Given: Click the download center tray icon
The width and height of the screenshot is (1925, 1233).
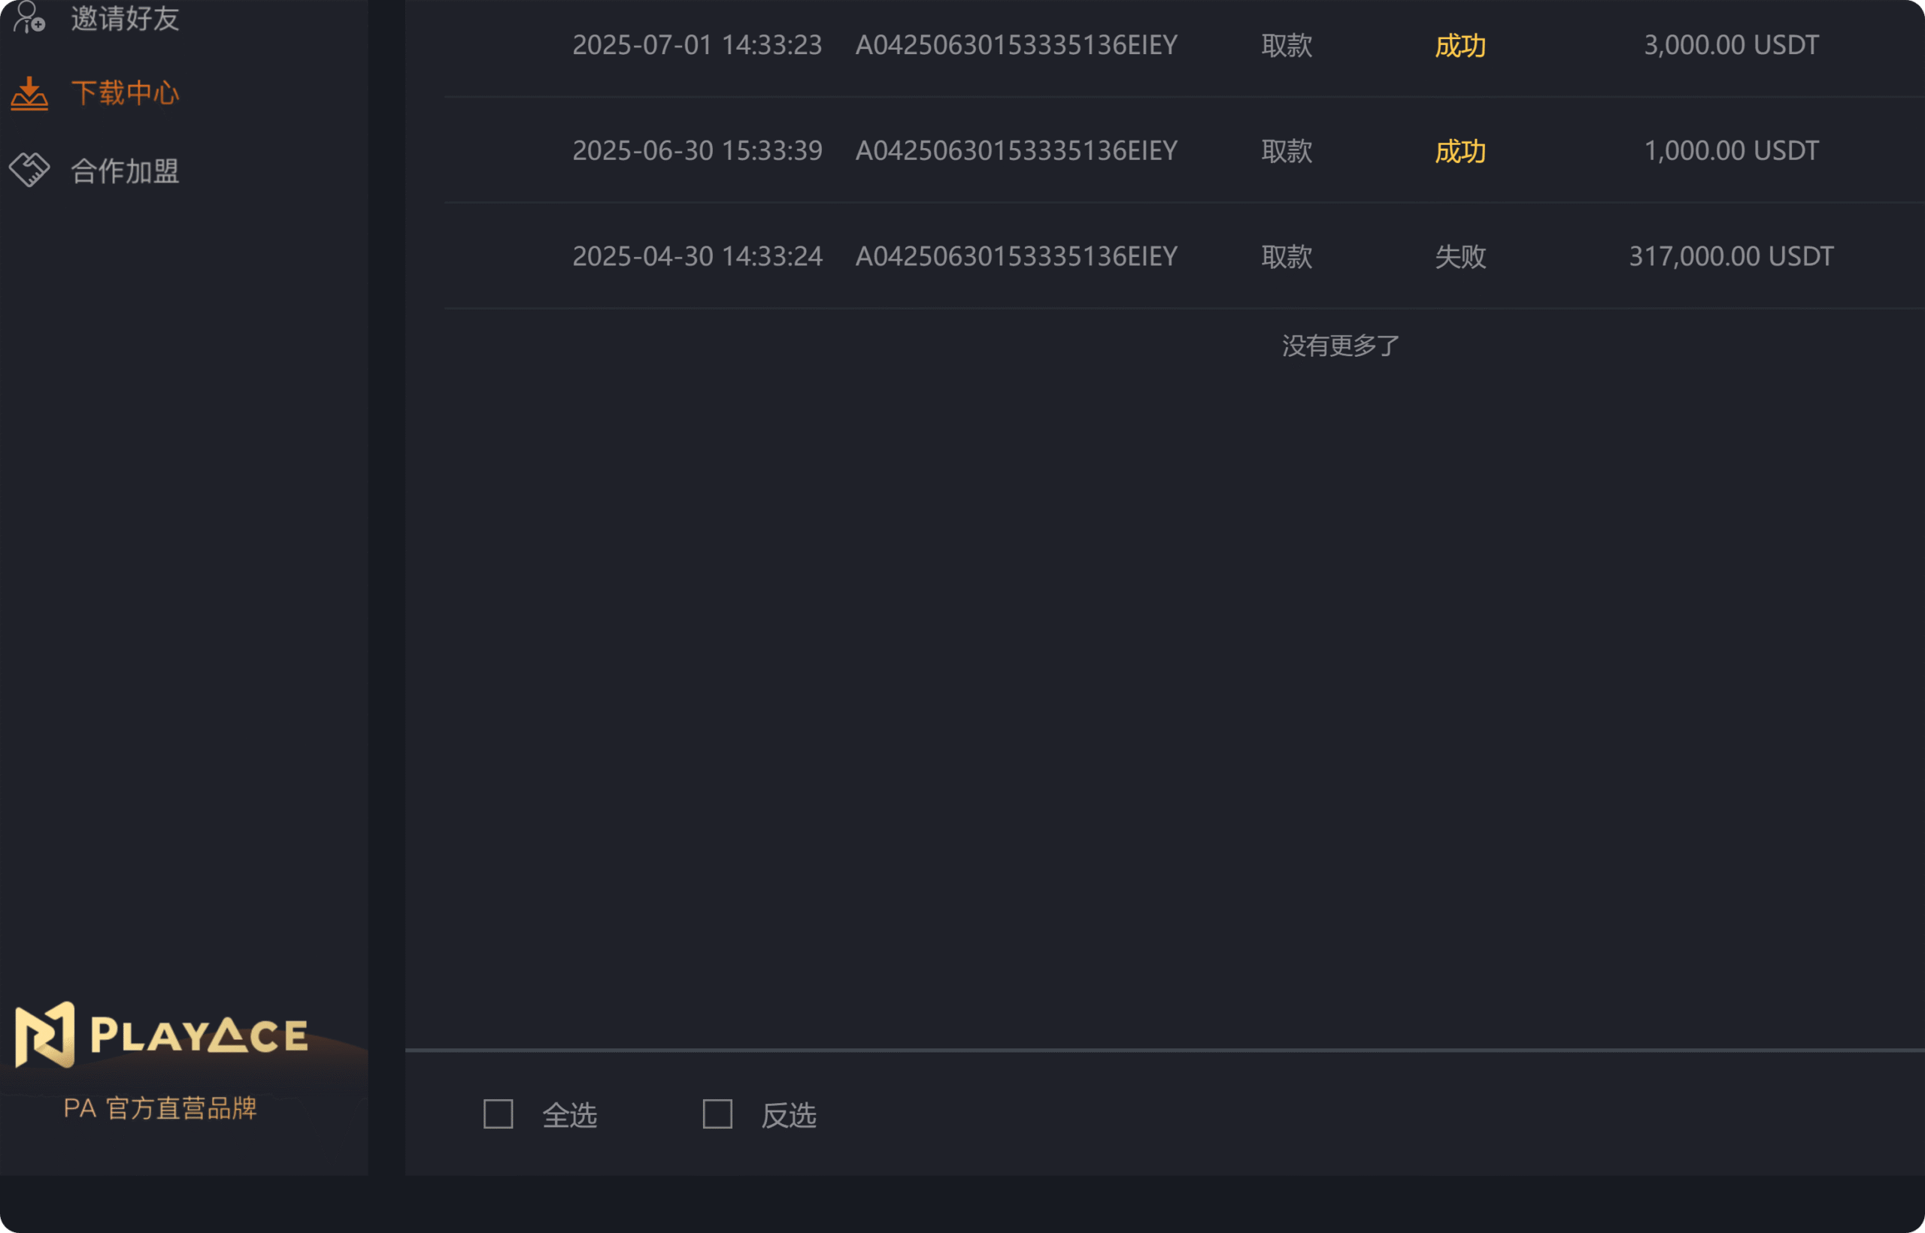Looking at the screenshot, I should tap(29, 93).
